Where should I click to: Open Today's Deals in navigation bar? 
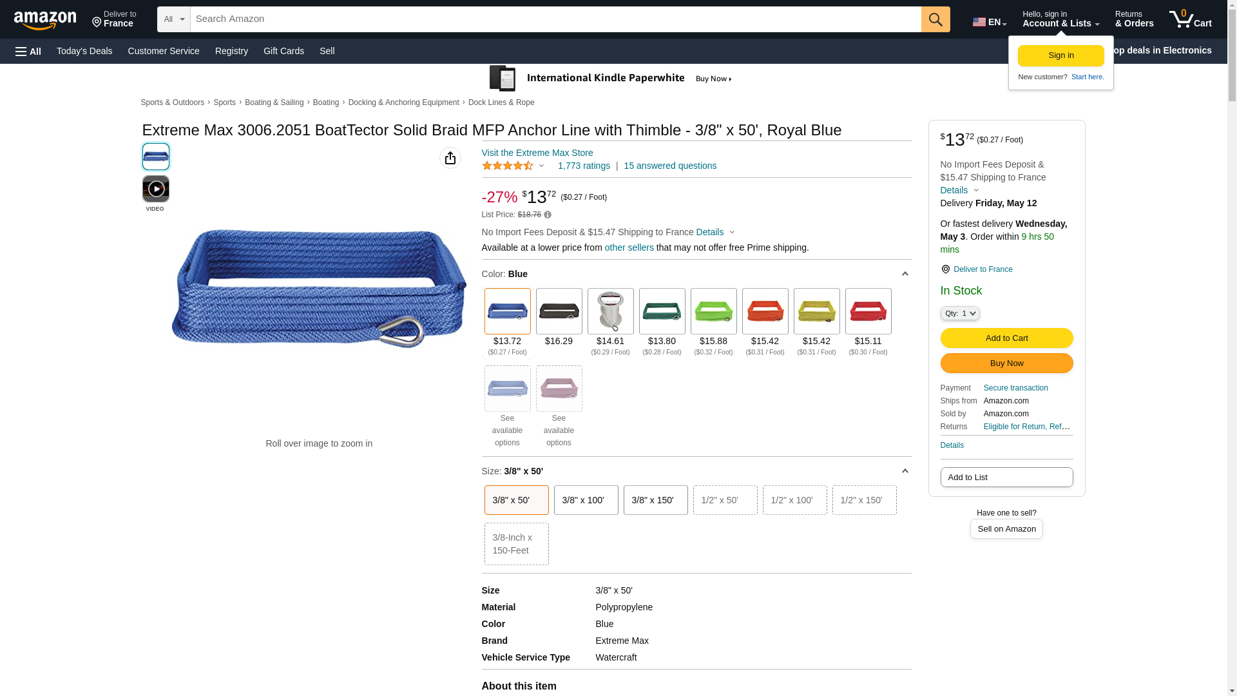tap(84, 51)
